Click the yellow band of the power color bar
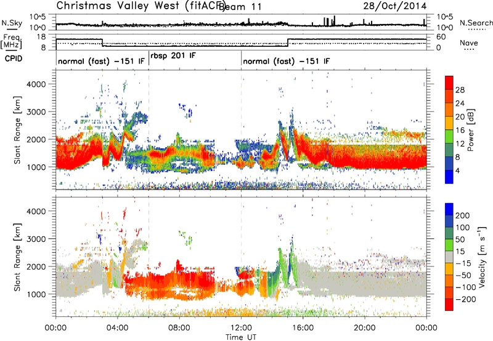This screenshot has height=341, width=493. click(449, 122)
